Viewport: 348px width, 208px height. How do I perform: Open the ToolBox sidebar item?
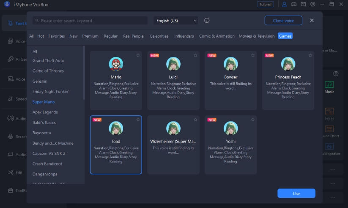[x=17, y=191]
